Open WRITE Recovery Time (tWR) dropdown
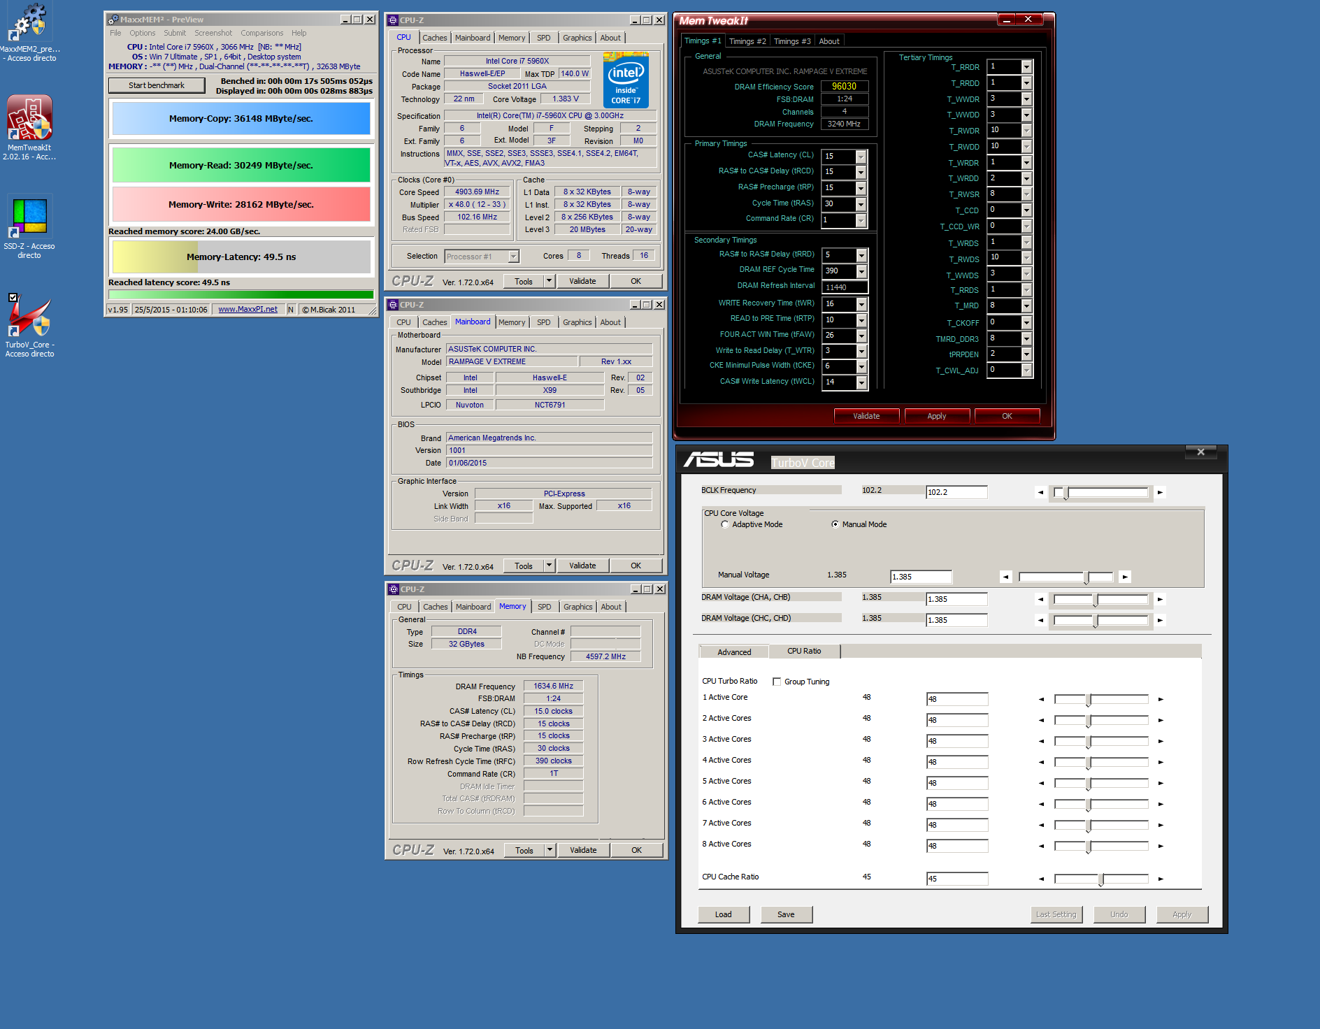 861,304
